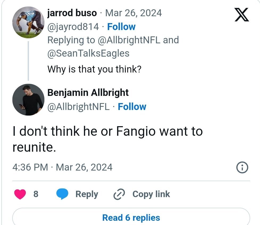
Task: Follow @jayrod814
Action: (x=121, y=27)
